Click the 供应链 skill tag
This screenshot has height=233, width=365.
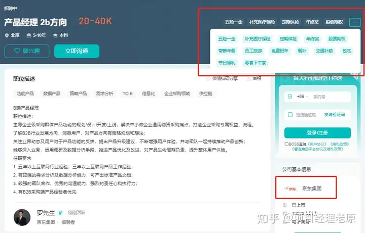coord(205,94)
